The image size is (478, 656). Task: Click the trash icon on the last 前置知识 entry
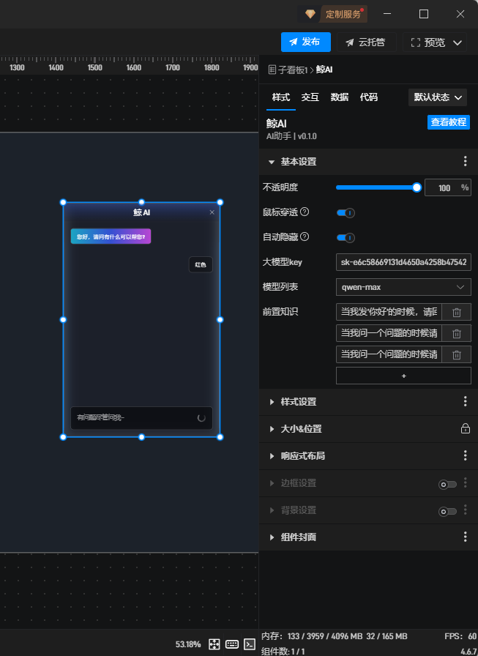point(456,354)
